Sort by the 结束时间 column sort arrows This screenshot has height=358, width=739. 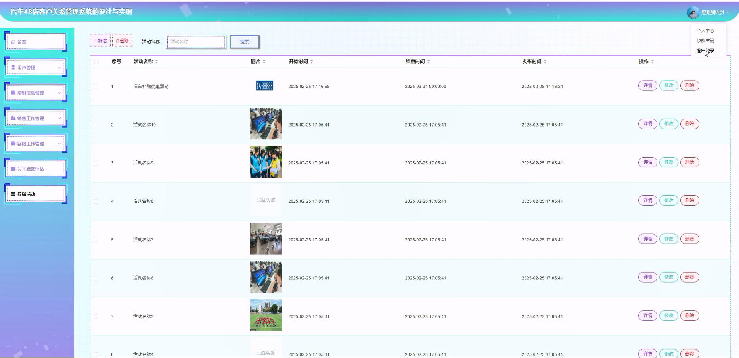[x=429, y=62]
